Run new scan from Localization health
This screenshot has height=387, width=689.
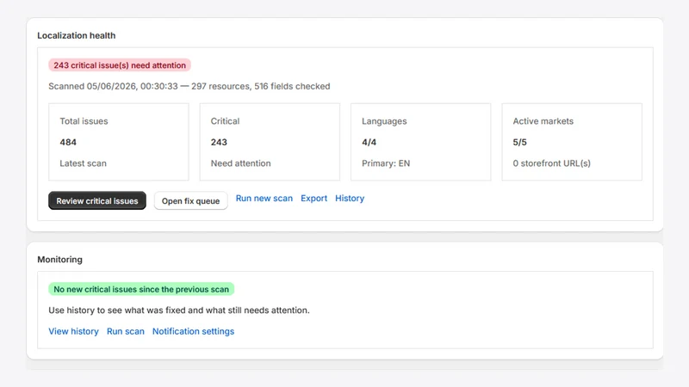(264, 199)
